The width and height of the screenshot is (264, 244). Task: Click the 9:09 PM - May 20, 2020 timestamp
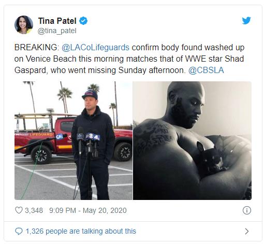[x=88, y=210]
